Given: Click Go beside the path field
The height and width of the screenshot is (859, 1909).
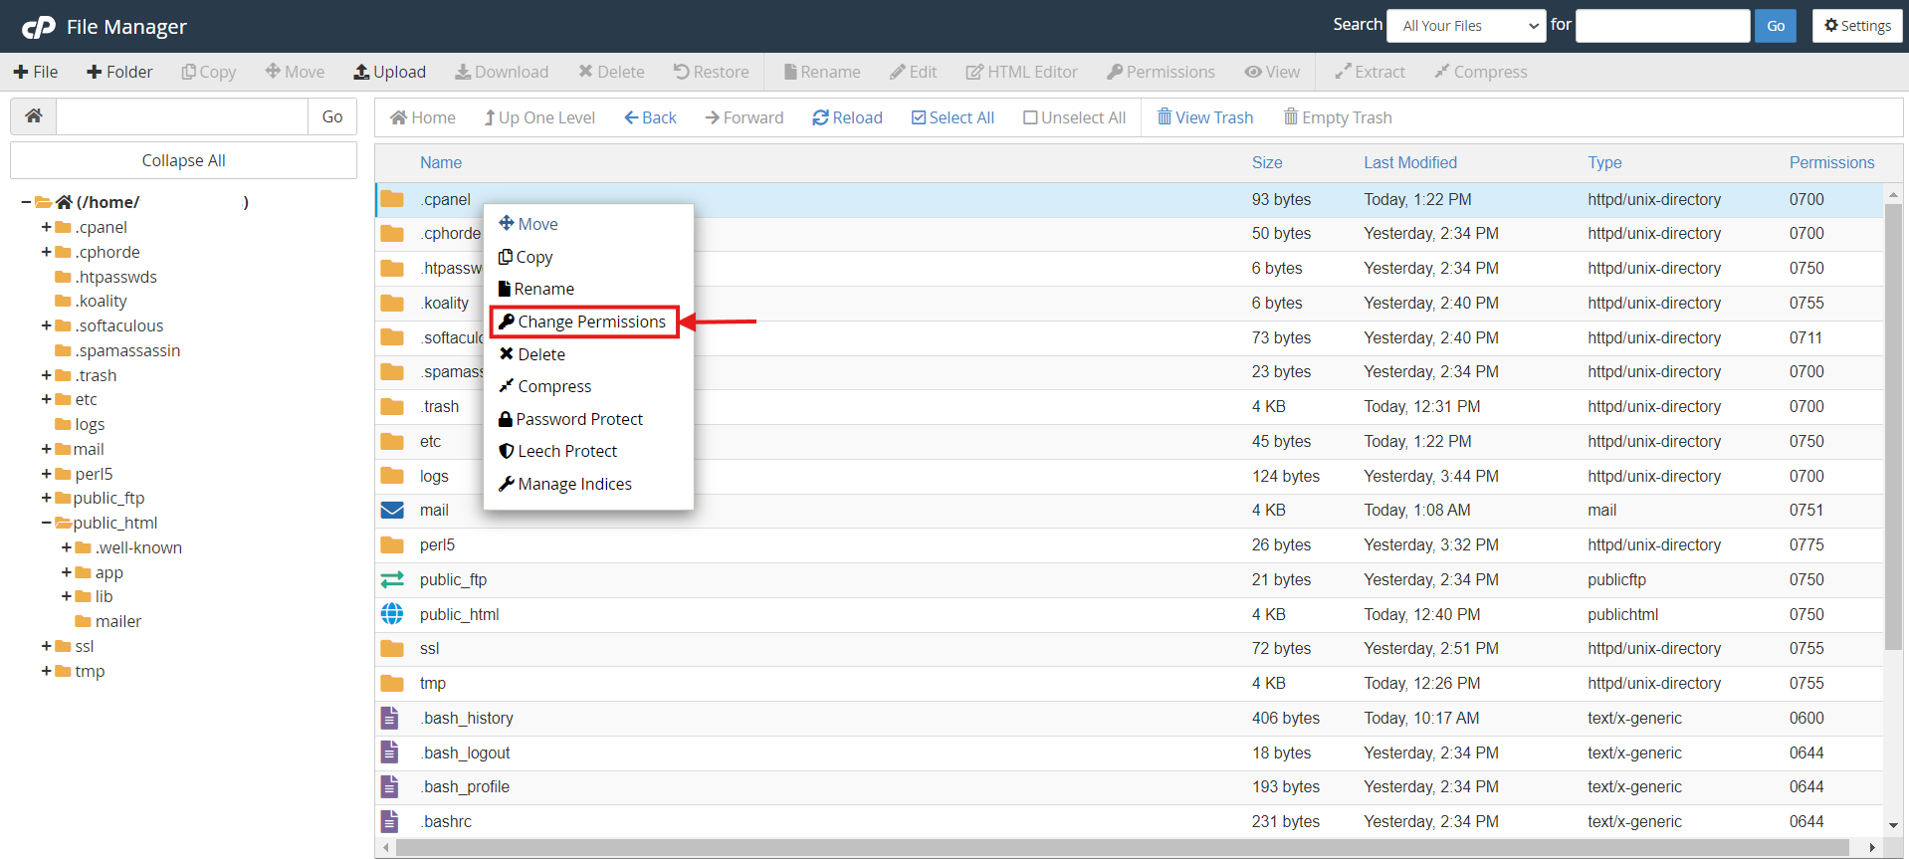Looking at the screenshot, I should [x=332, y=116].
